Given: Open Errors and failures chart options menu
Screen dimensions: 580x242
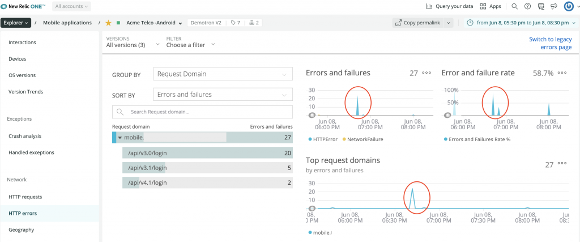Looking at the screenshot, I should pyautogui.click(x=427, y=73).
